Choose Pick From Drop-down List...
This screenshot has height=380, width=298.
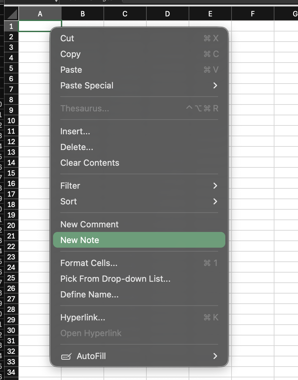(x=115, y=279)
